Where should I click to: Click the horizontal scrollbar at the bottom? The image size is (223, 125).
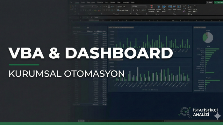point(192,121)
